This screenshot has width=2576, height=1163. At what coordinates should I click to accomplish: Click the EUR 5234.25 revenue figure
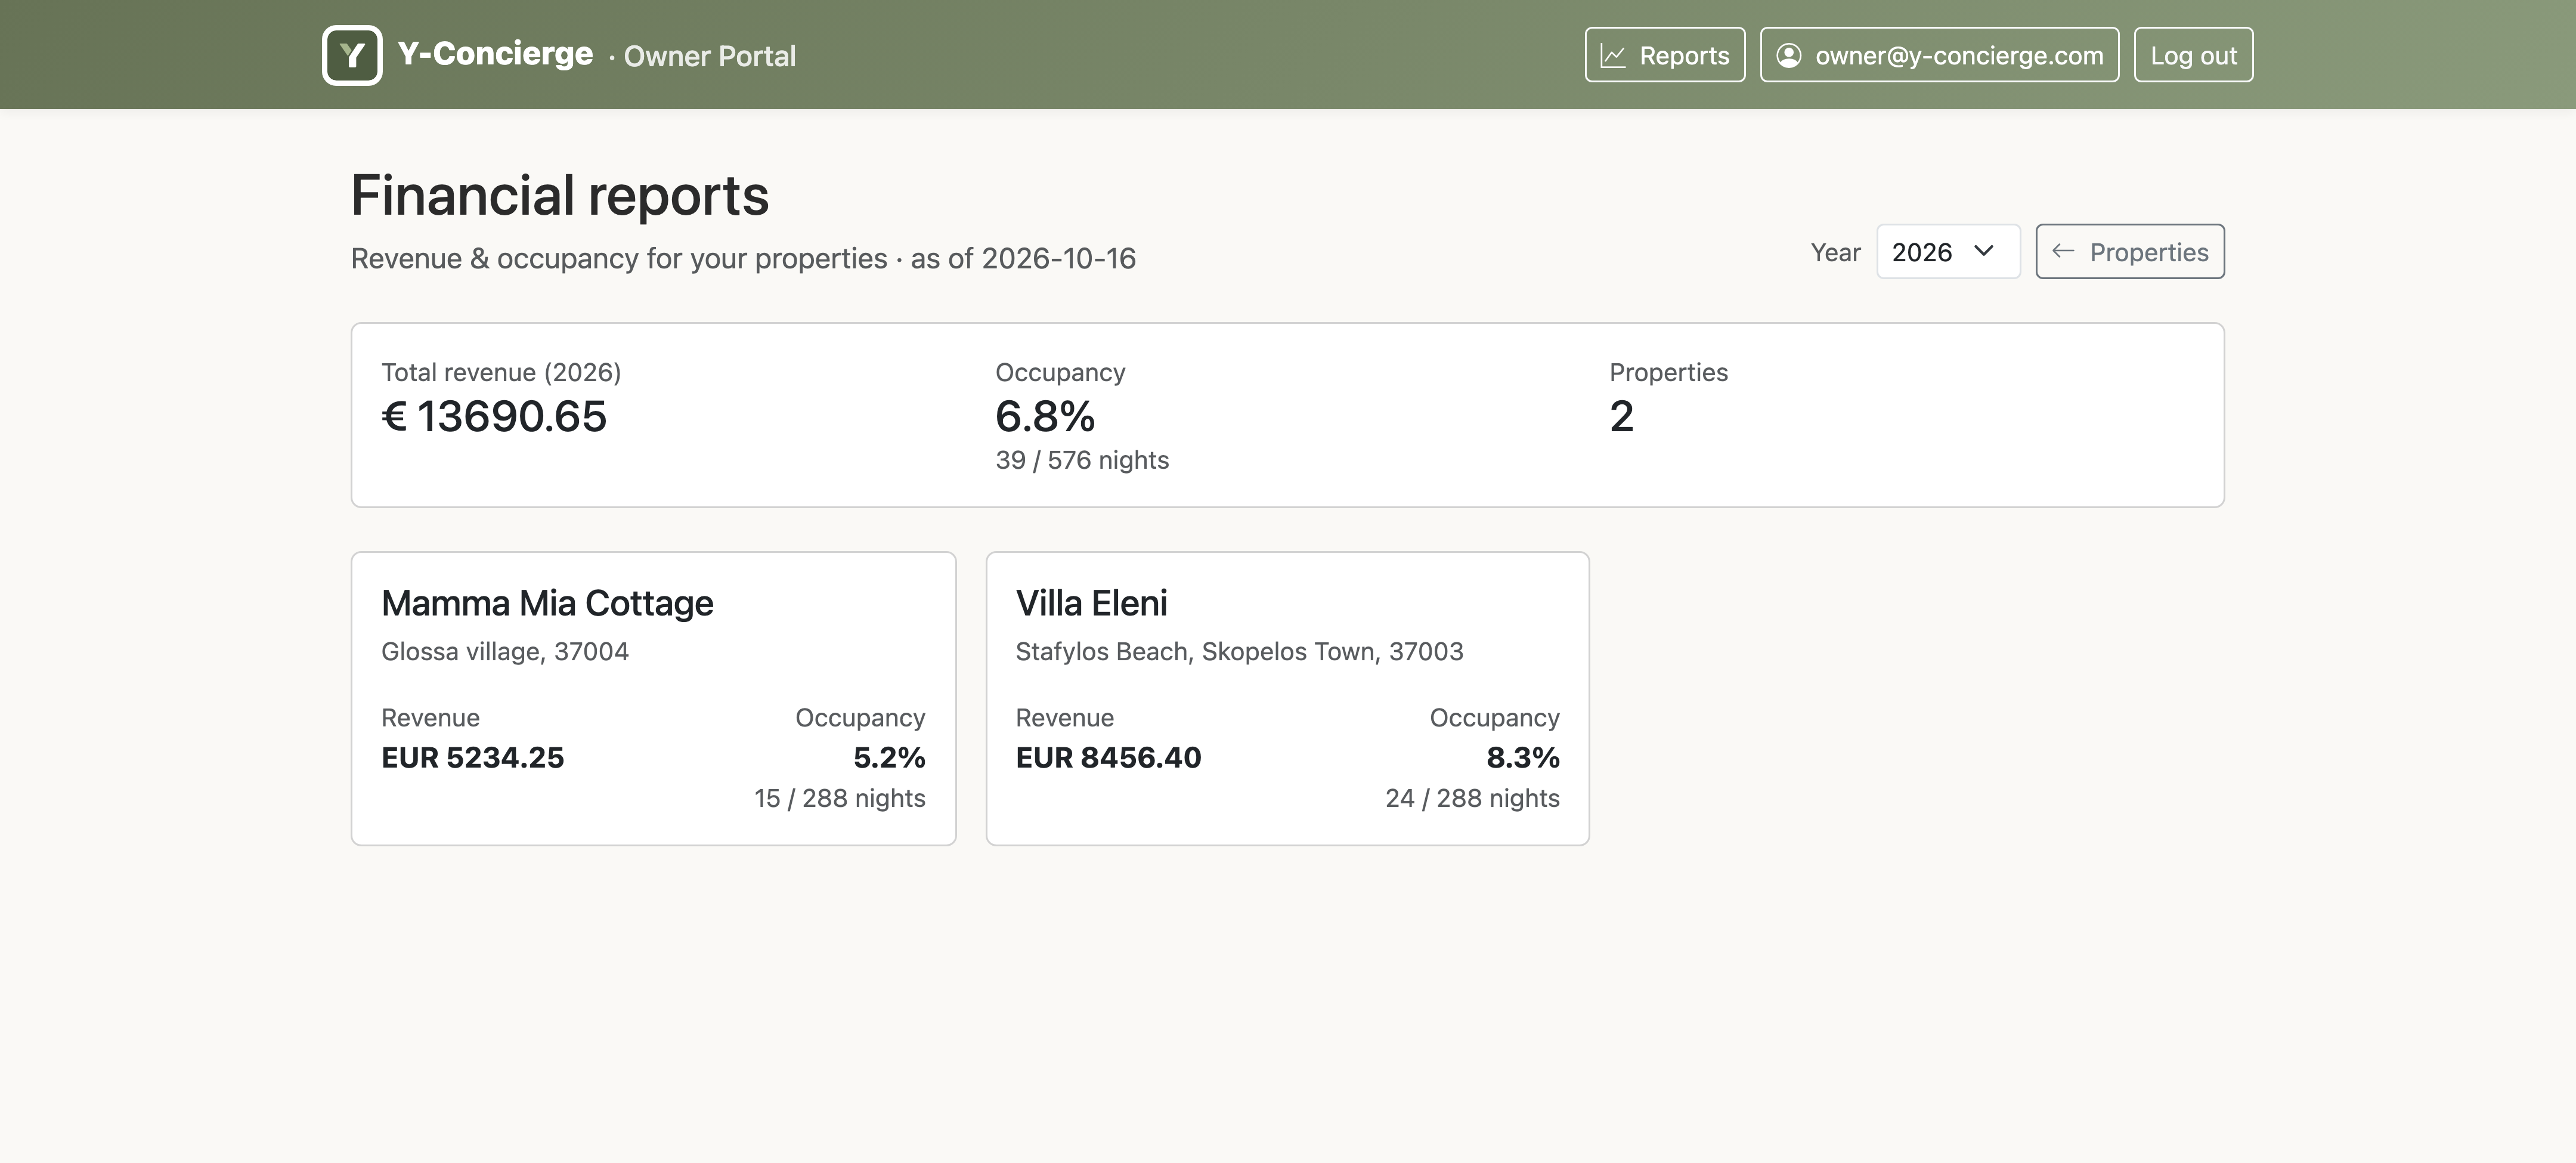pyautogui.click(x=473, y=757)
